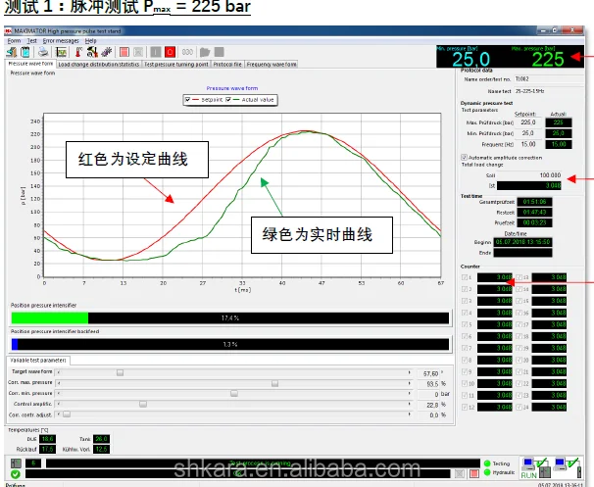The height and width of the screenshot is (487, 594).
Task: Toggle the Actual value legend checkbox
Action: click(x=229, y=99)
